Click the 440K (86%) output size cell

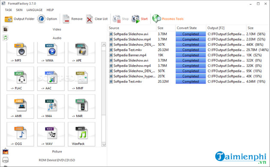255,45
